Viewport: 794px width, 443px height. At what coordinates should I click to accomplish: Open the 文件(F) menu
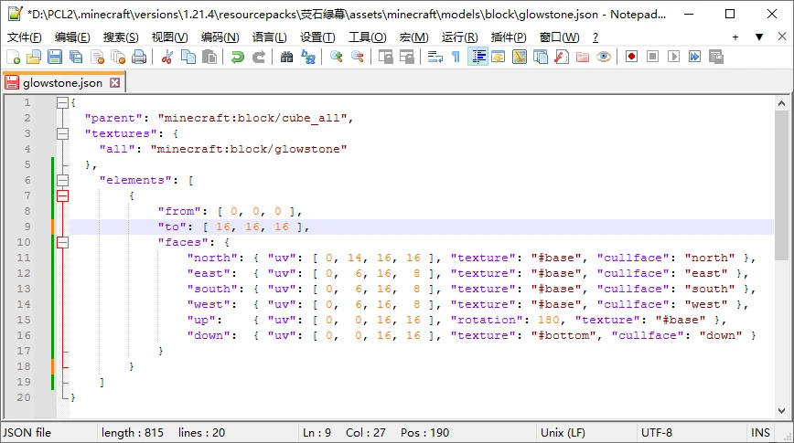[25, 37]
